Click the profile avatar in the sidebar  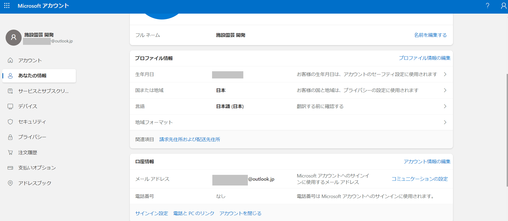click(14, 38)
